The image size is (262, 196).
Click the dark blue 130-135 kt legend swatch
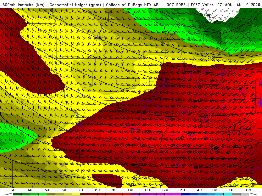[x=186, y=194]
